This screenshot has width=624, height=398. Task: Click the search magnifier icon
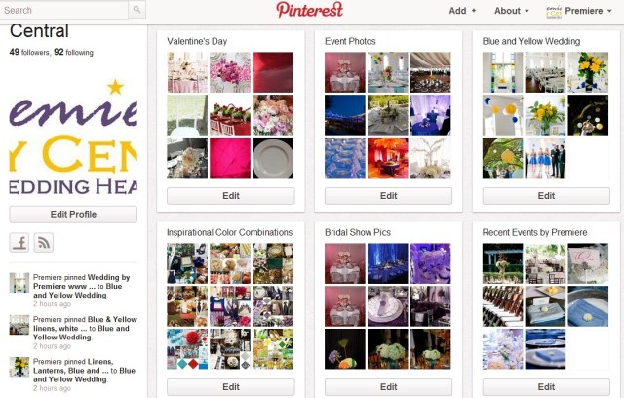(136, 9)
